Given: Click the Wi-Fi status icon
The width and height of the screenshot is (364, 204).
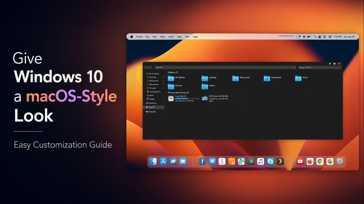Looking at the screenshot, I should [300, 37].
